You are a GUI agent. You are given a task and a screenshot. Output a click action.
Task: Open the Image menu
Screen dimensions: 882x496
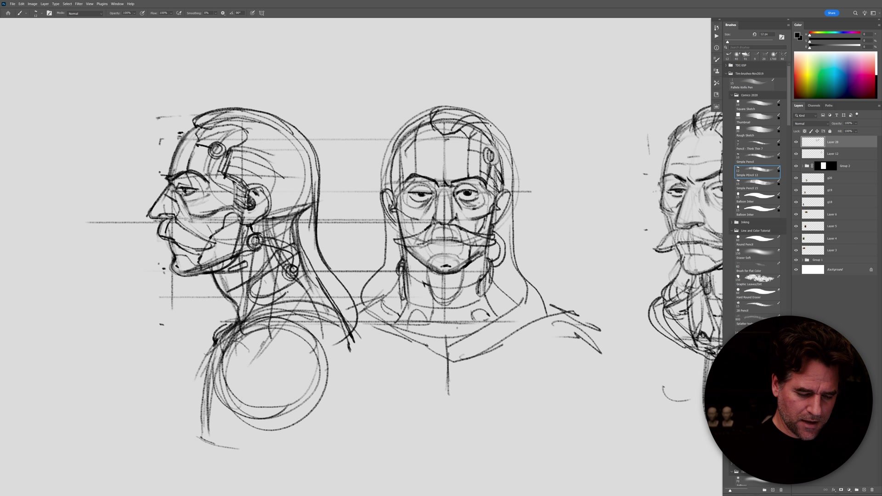tap(32, 4)
